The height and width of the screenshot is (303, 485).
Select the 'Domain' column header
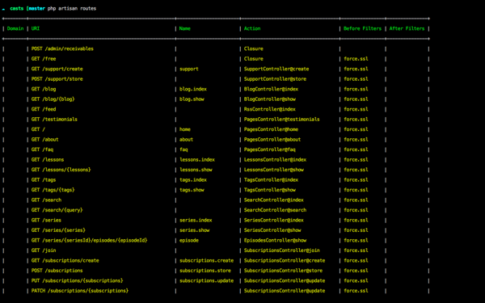pyautogui.click(x=15, y=28)
